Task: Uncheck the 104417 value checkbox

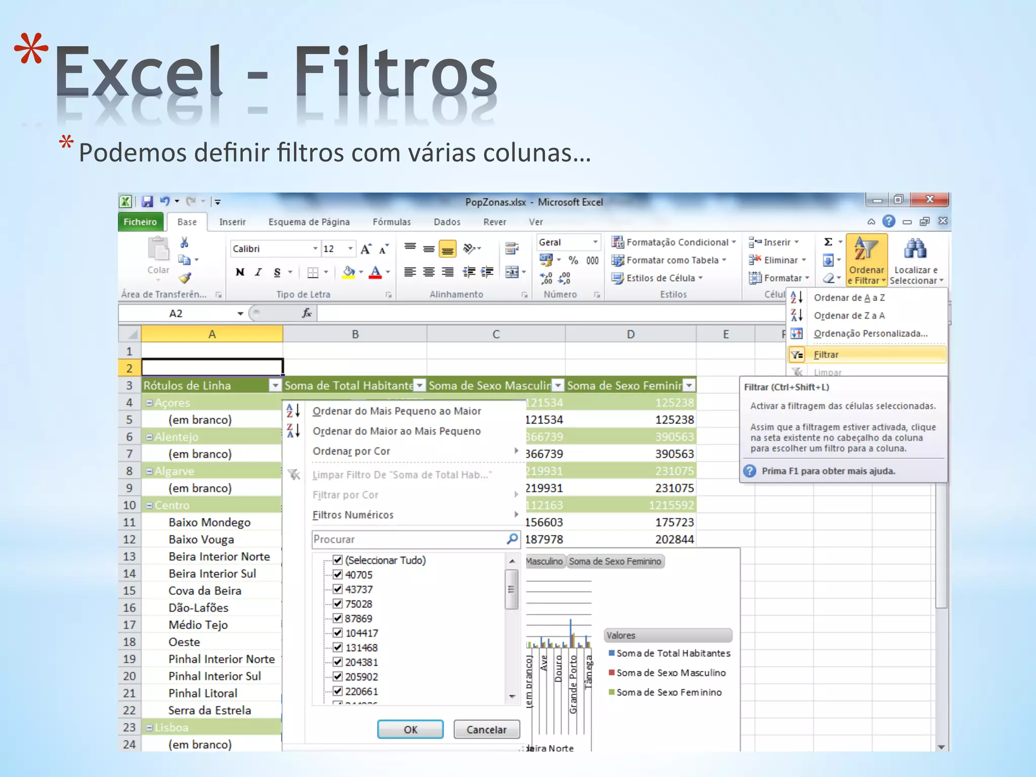Action: pos(338,633)
